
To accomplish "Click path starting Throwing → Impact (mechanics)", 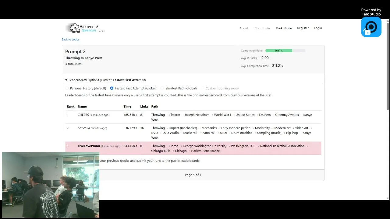I will pos(232,133).
